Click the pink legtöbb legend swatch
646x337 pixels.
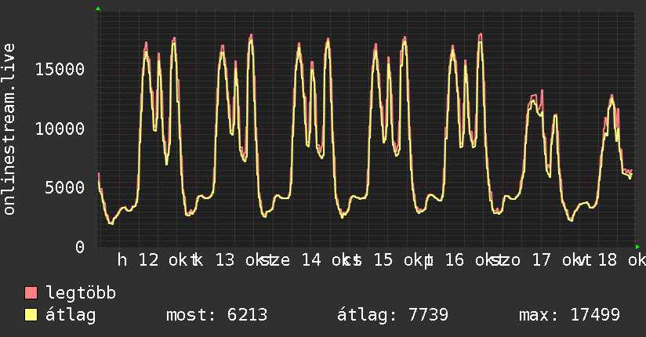[31, 292]
